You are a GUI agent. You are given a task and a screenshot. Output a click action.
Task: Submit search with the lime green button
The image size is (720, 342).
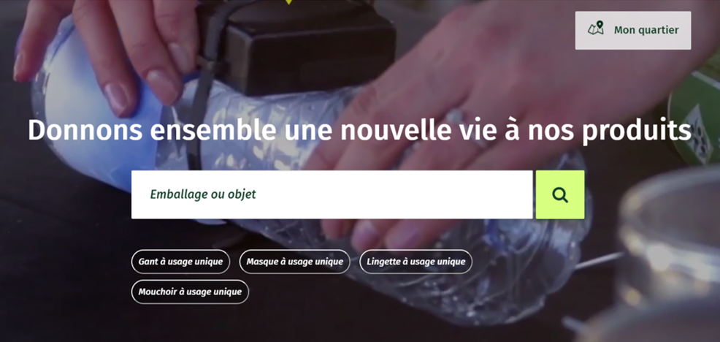coord(560,195)
